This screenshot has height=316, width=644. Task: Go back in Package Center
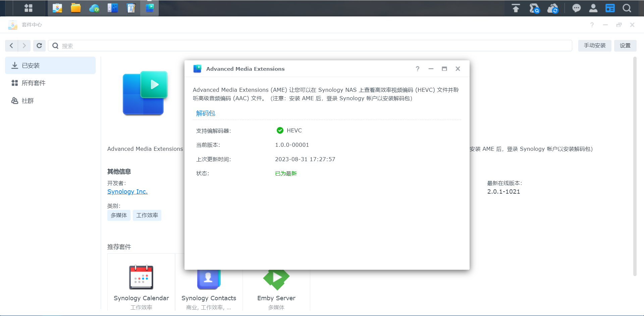[x=11, y=46]
